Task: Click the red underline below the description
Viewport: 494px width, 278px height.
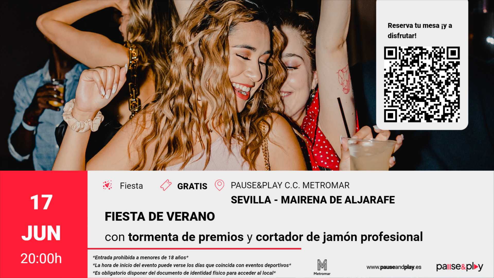Action: point(194,249)
